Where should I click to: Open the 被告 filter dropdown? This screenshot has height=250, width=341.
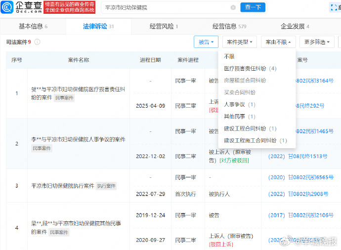[x=206, y=42]
